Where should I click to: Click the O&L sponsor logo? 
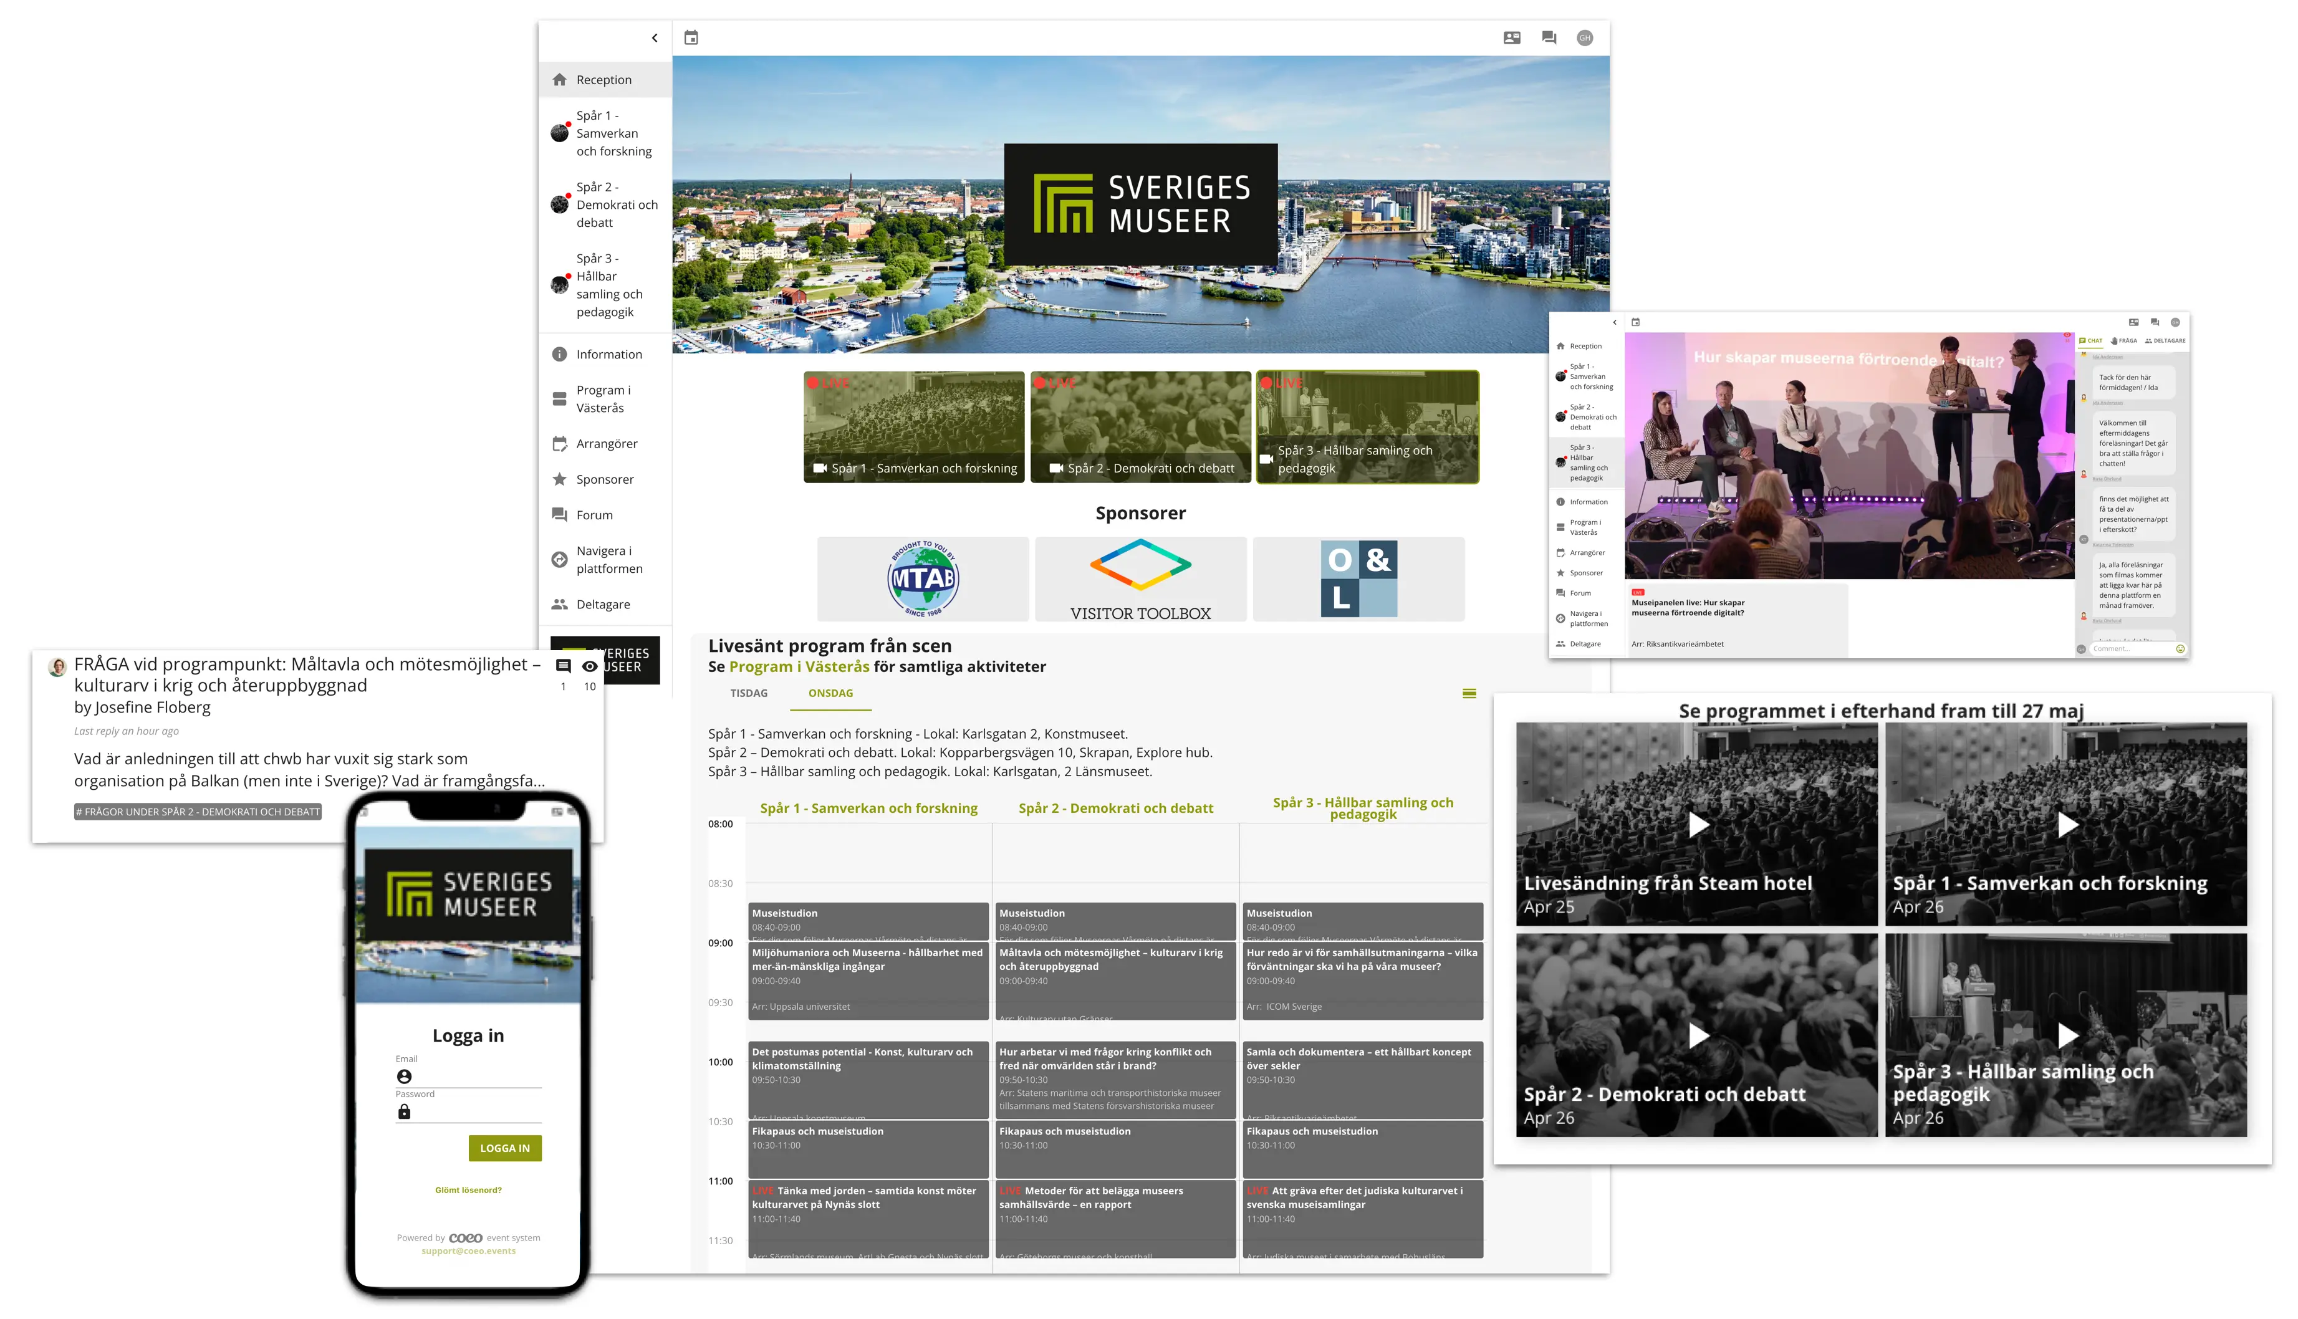click(x=1358, y=579)
